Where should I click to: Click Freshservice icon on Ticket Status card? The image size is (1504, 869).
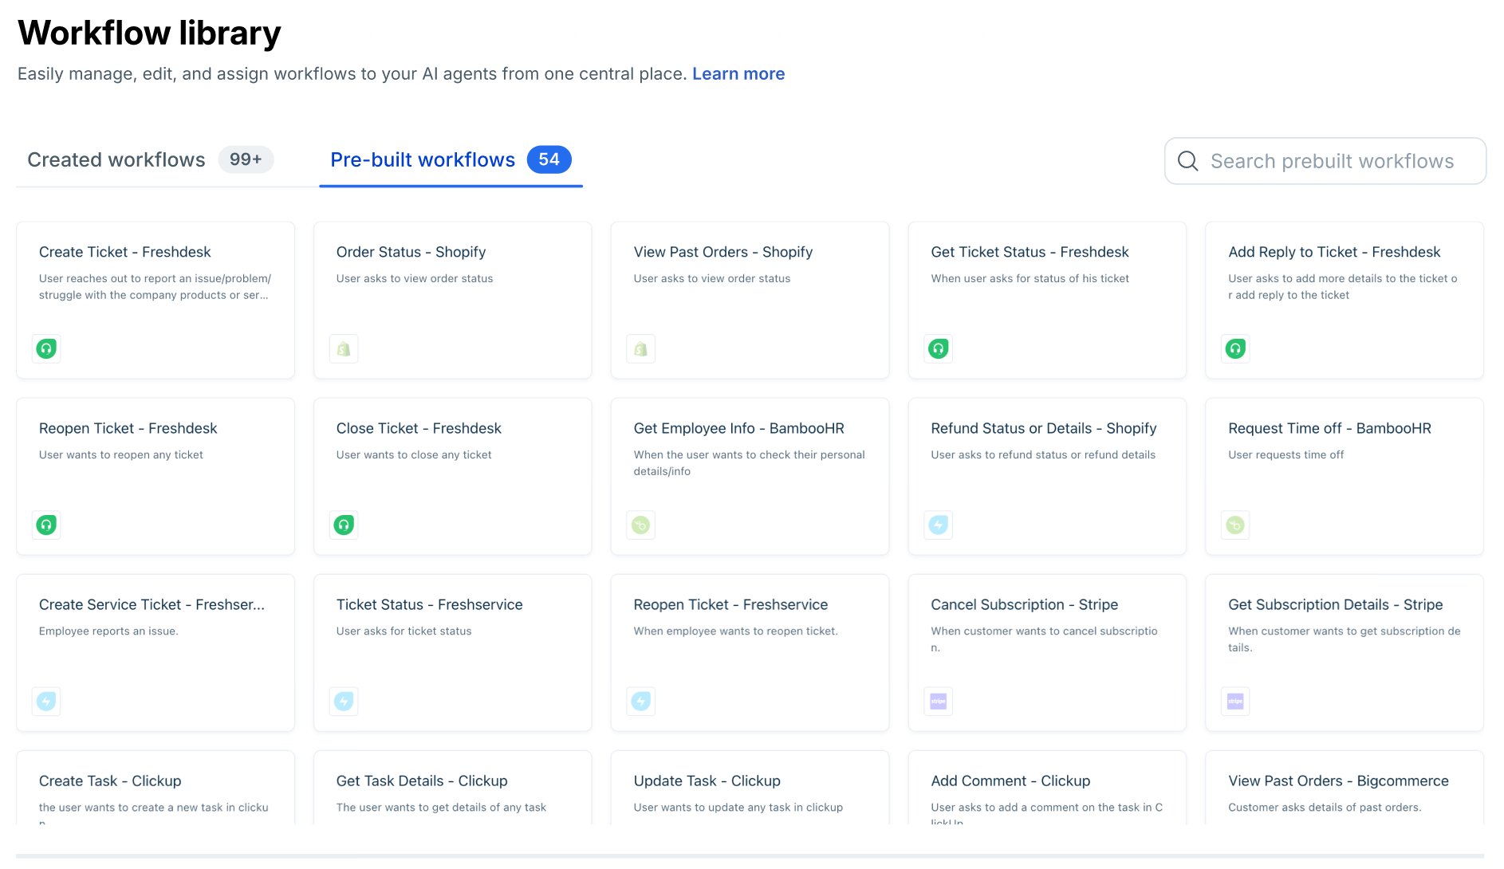(x=344, y=701)
